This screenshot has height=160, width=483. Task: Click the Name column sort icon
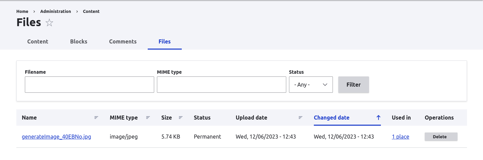click(x=96, y=118)
